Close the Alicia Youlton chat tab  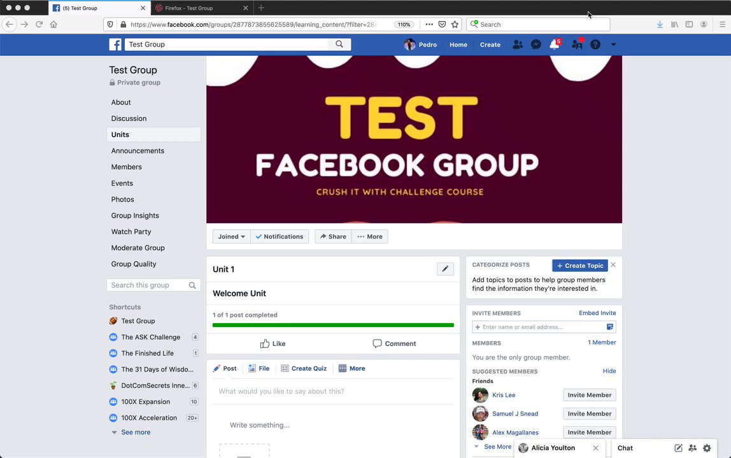coord(596,448)
